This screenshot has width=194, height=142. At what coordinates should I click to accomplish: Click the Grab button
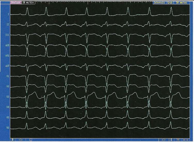click(x=170, y=3)
